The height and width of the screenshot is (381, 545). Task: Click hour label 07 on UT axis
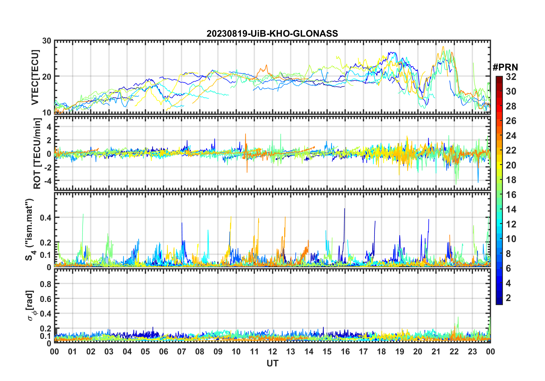pyautogui.click(x=182, y=351)
